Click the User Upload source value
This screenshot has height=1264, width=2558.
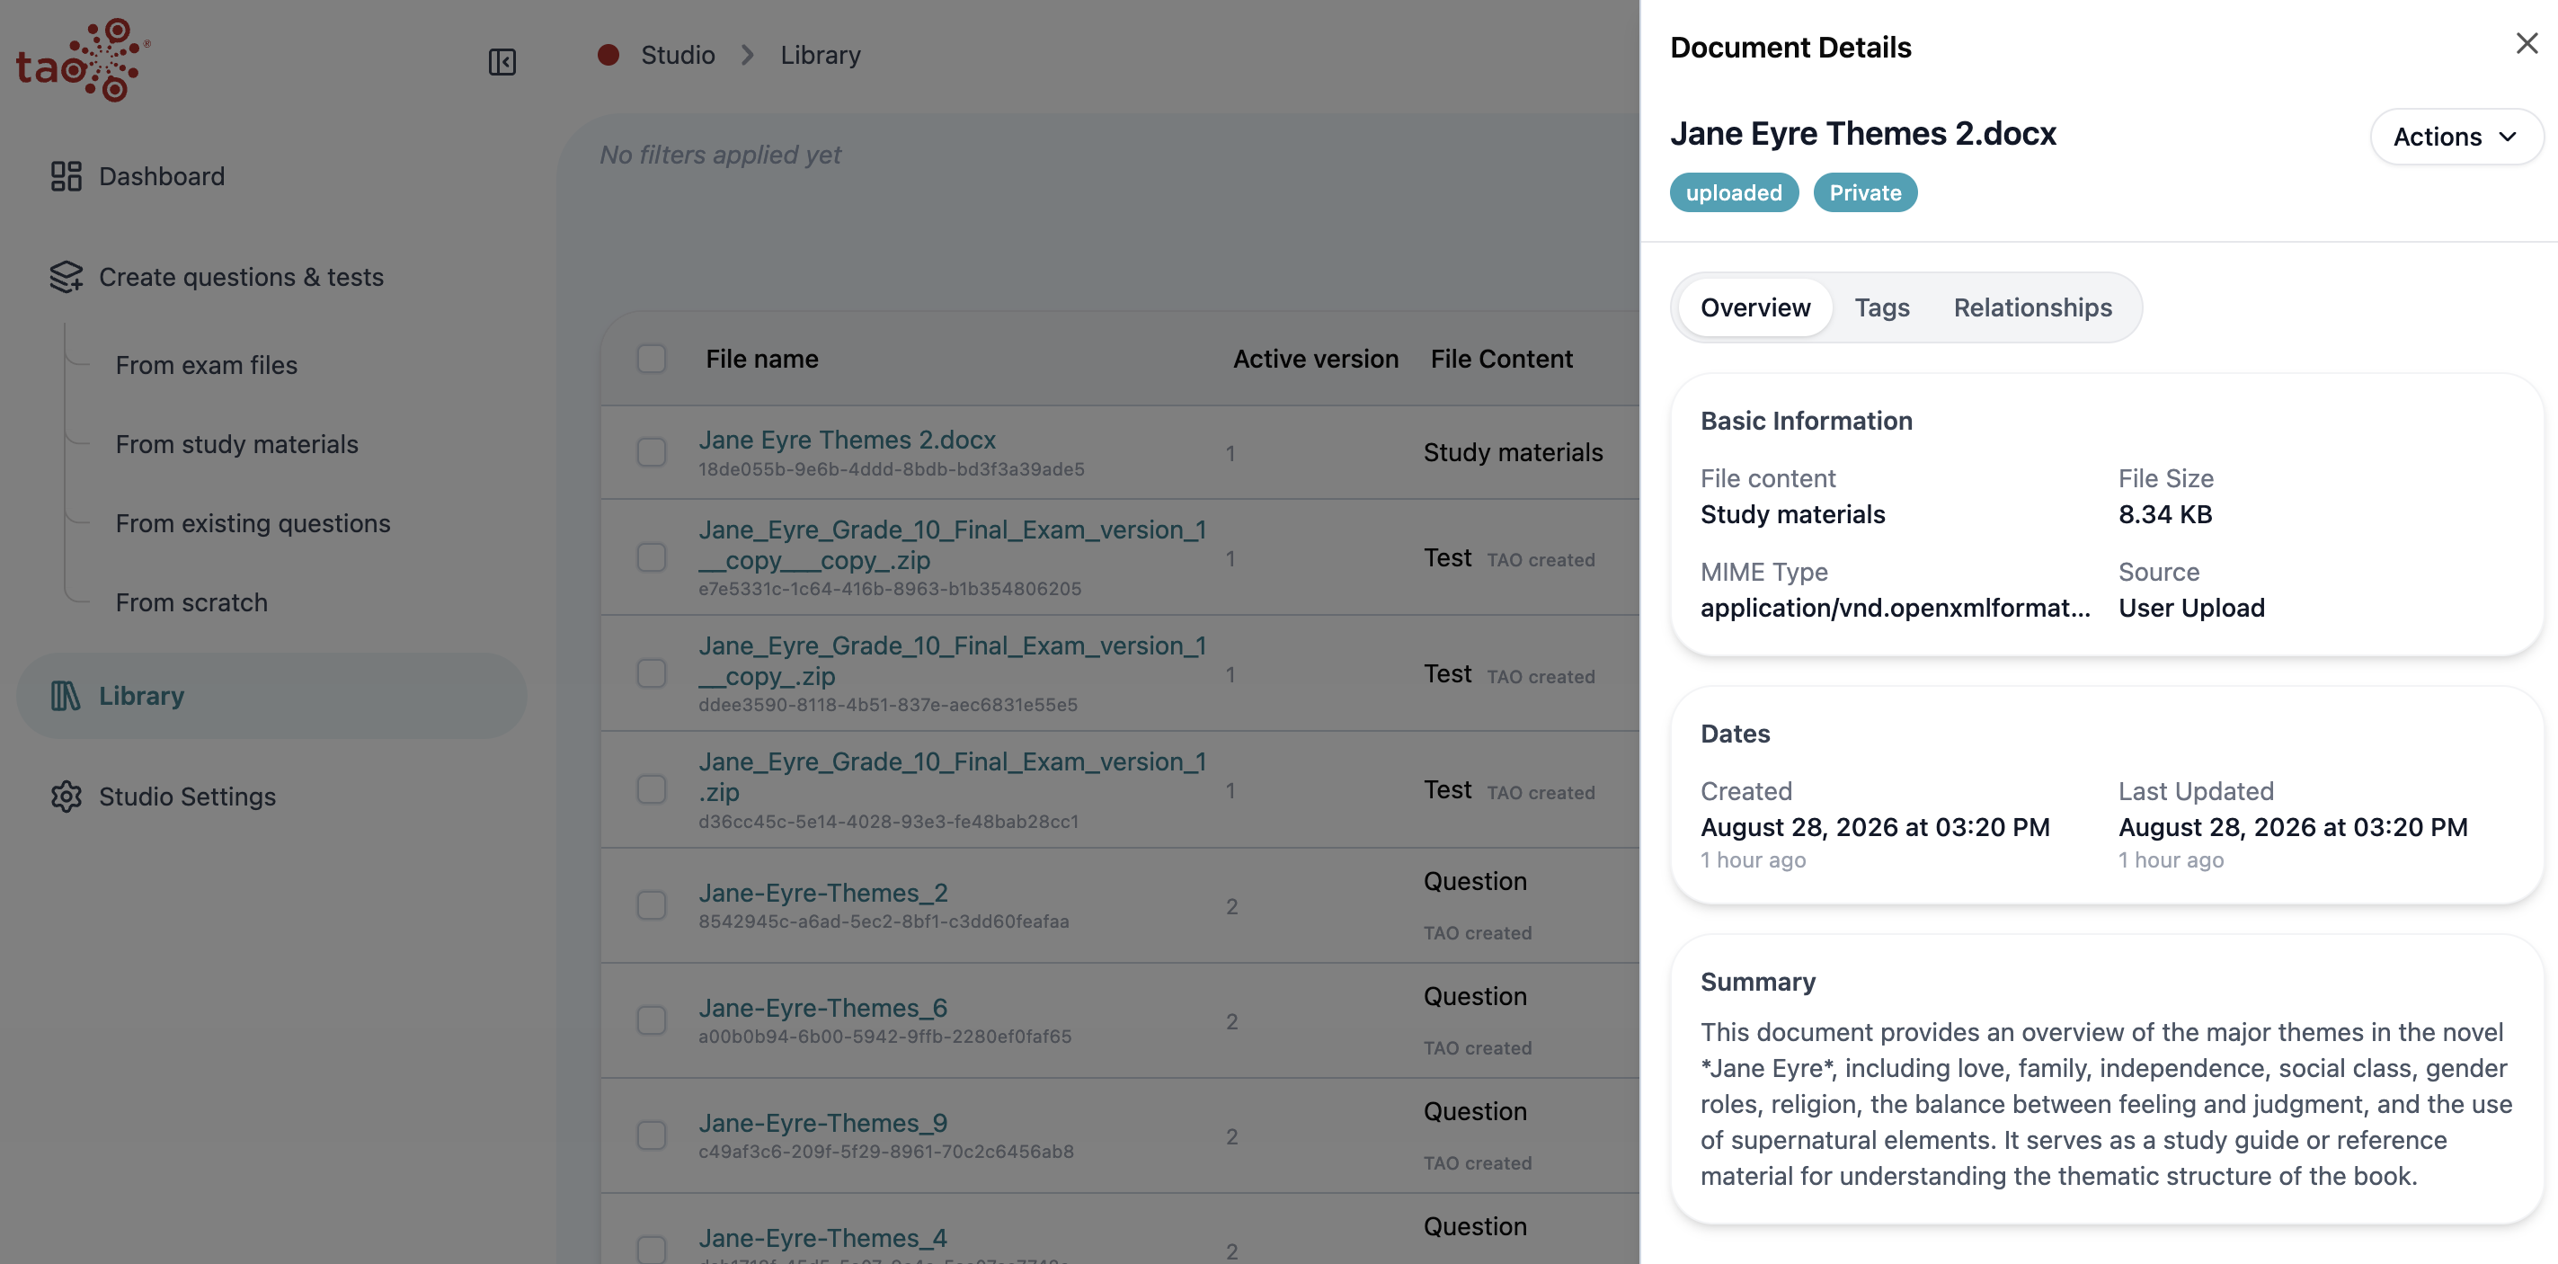(2191, 608)
